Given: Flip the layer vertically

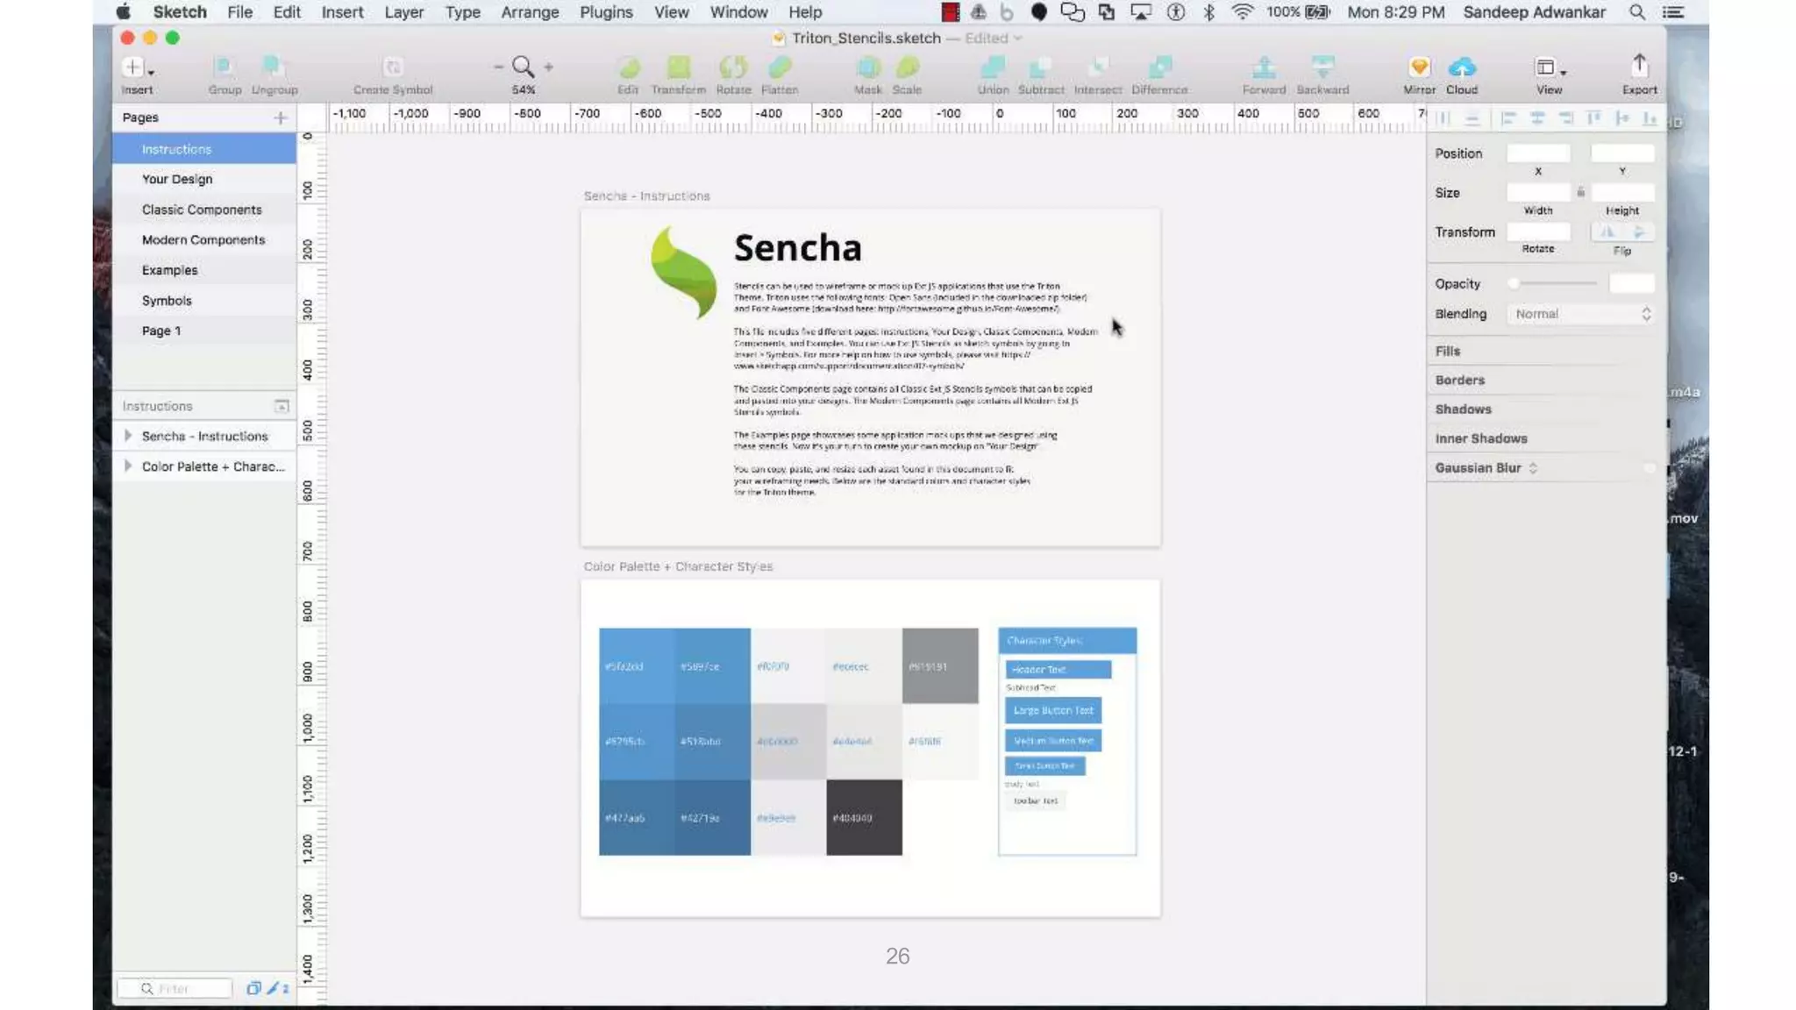Looking at the screenshot, I should [x=1638, y=231].
